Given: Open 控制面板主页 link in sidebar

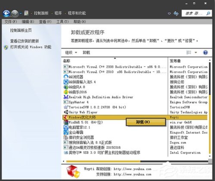Looking at the screenshot, I should (x=21, y=30).
